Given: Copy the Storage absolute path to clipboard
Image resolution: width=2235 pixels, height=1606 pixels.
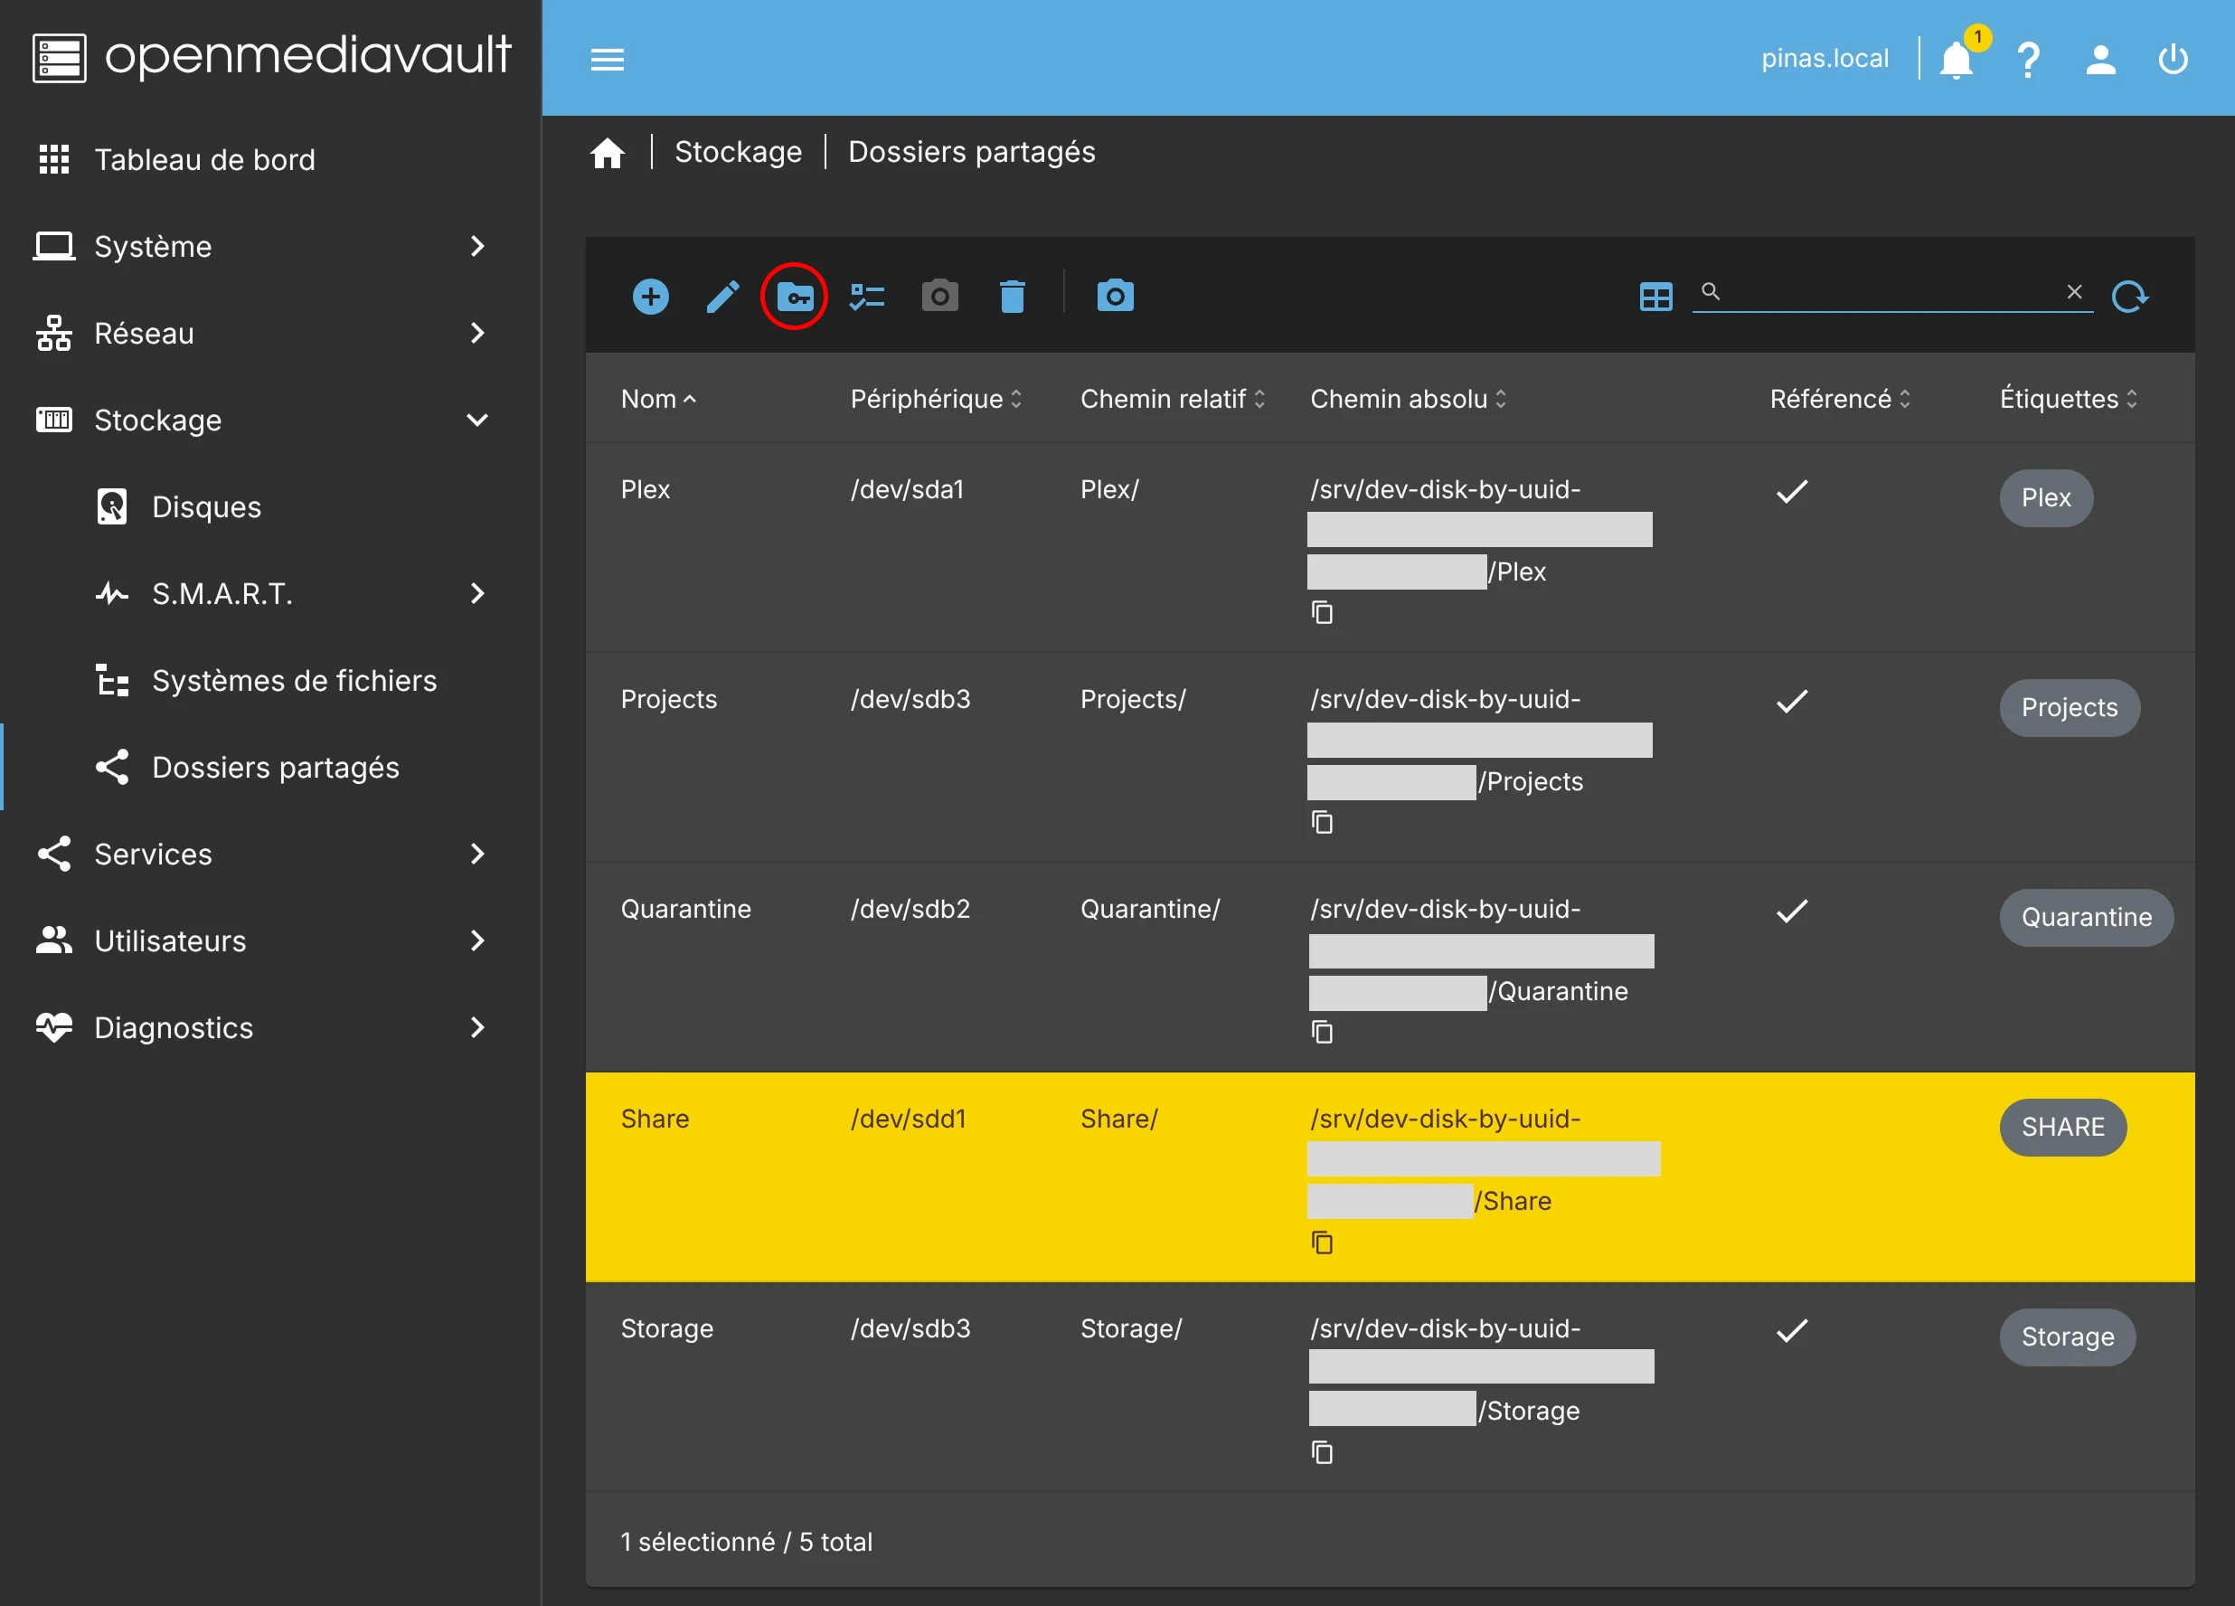Looking at the screenshot, I should 1322,1452.
